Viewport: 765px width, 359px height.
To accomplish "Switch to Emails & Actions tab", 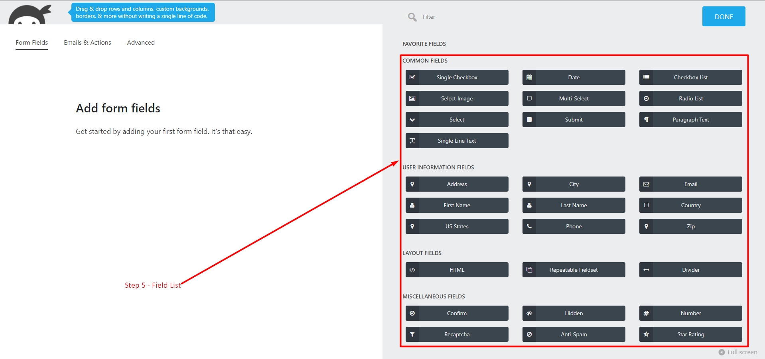I will click(x=87, y=43).
